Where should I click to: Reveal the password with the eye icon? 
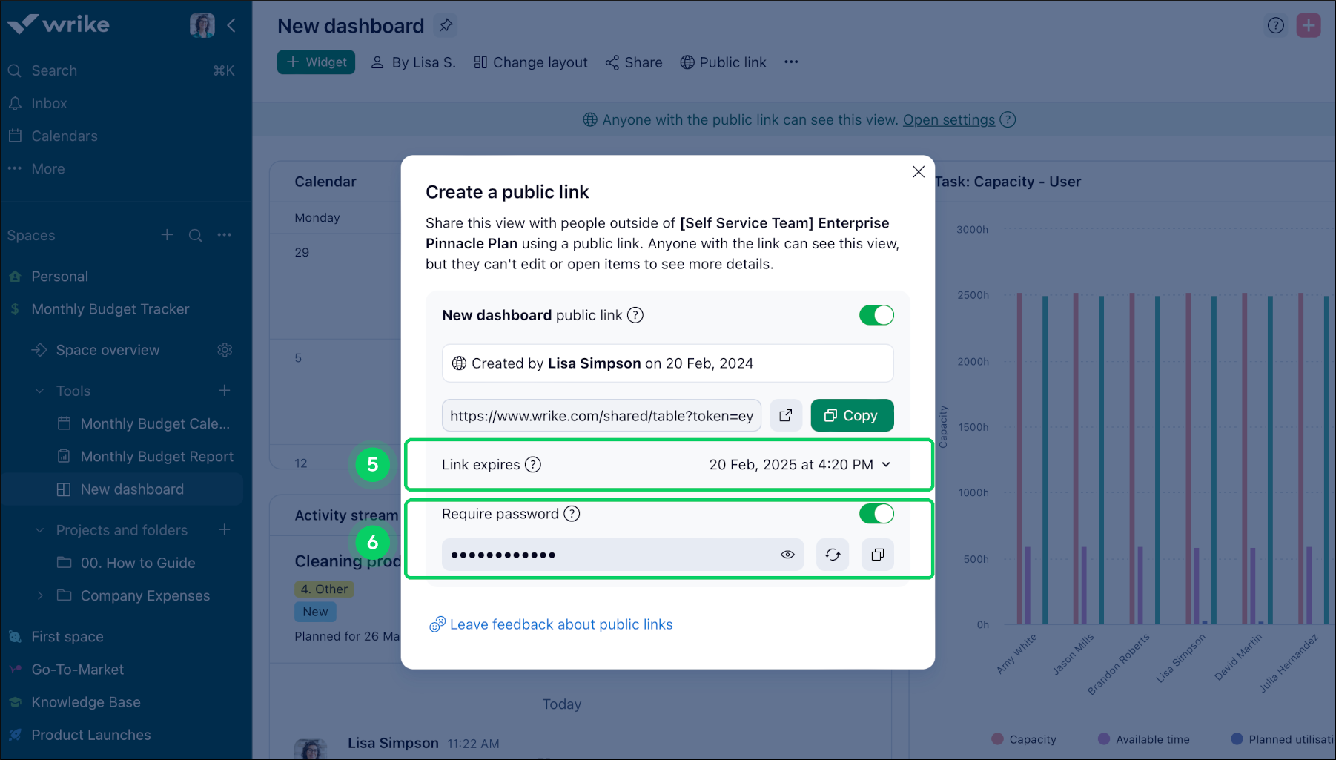787,554
